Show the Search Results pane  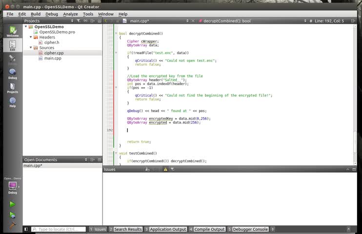click(x=126, y=229)
